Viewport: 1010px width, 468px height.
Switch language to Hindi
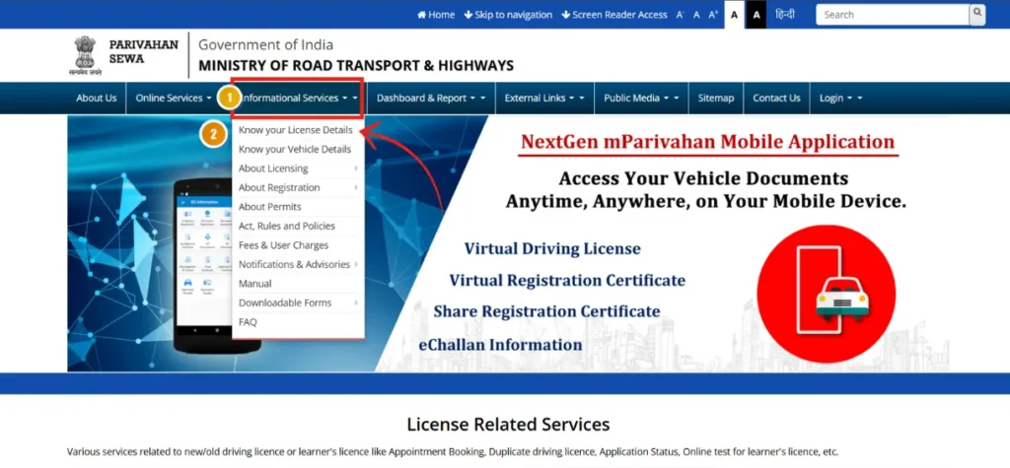point(784,14)
